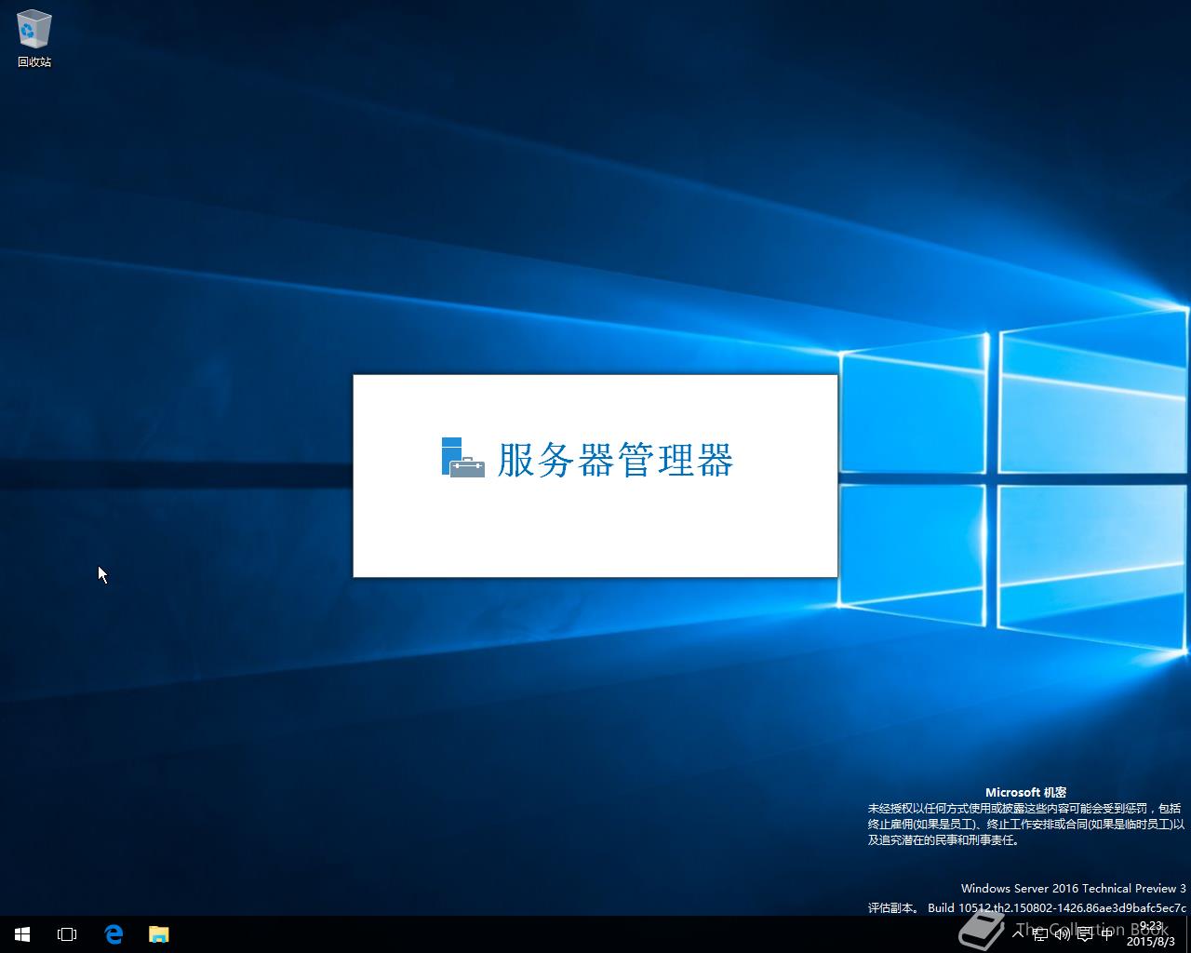Show hidden system tray icons

point(1018,934)
